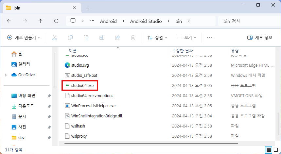Open 새로 만들기 new item menu
Image resolution: width=281 pixels, height=154 pixels.
click(24, 38)
